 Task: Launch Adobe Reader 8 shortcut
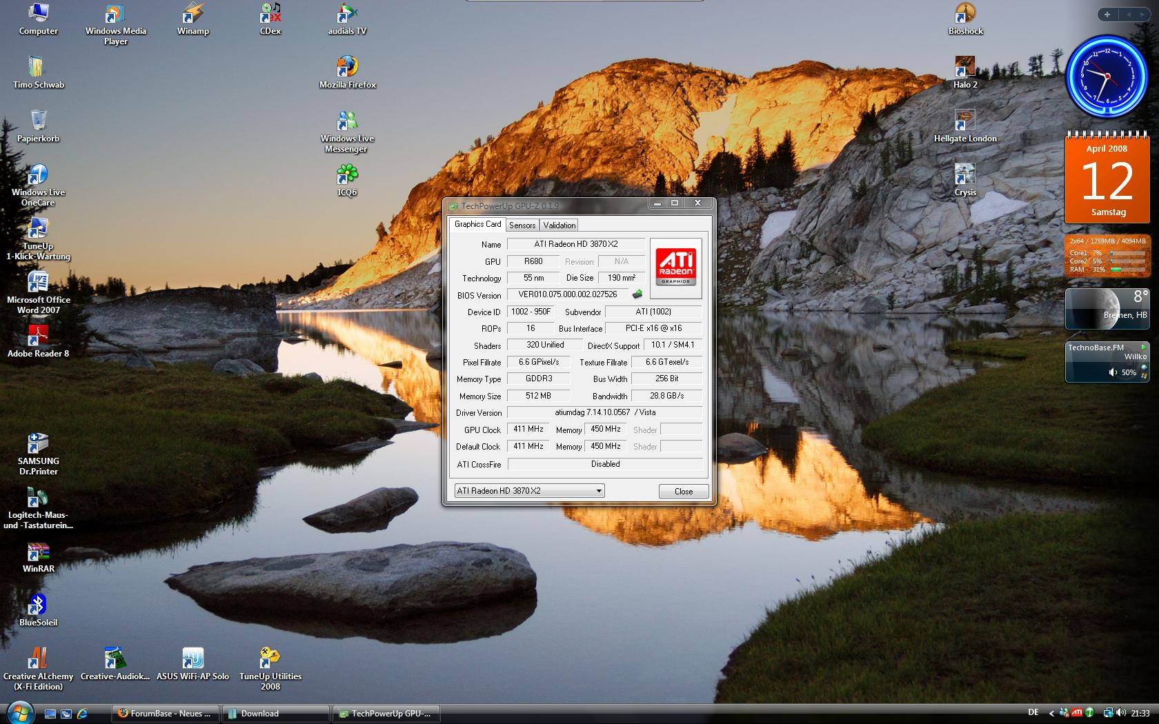point(39,341)
